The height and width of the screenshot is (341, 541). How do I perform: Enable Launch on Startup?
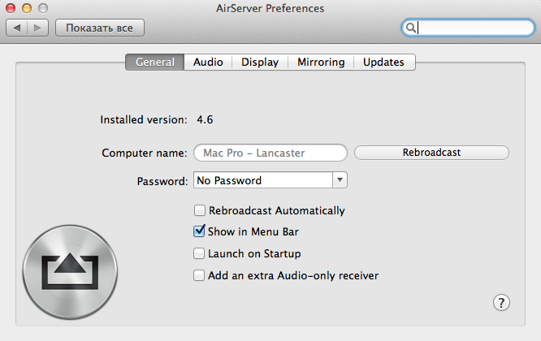(x=199, y=253)
